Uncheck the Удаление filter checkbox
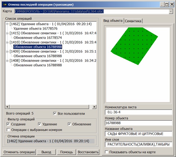This screenshot has width=176, height=157. (40, 124)
